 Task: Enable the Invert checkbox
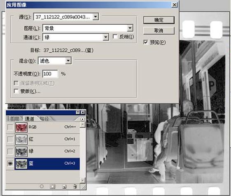pyautogui.click(x=115, y=37)
